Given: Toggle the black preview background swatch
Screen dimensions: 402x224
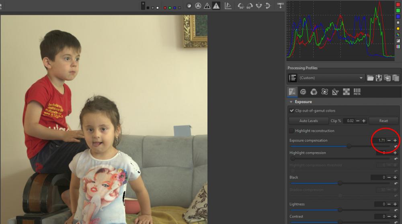Looking at the screenshot, I should [148, 8].
